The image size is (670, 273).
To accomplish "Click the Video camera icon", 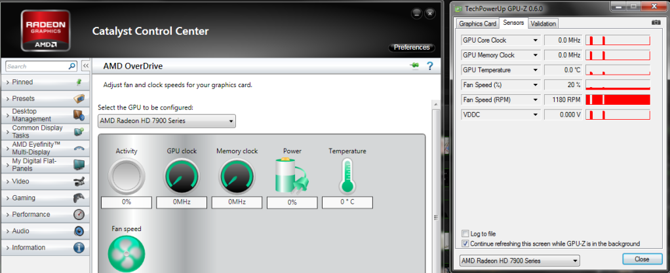I will coord(79,181).
